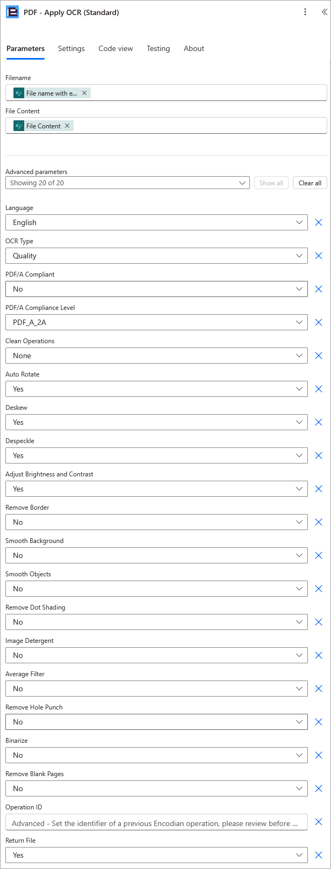The image size is (331, 869).
Task: Click into the Operation ID input field
Action: (156, 822)
